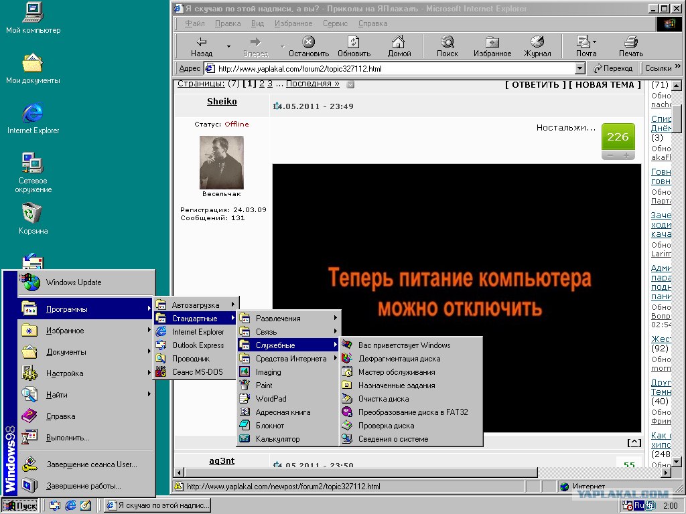This screenshot has height=514, width=686.
Task: Click Windows Update in the Start menu
Action: pos(86,282)
